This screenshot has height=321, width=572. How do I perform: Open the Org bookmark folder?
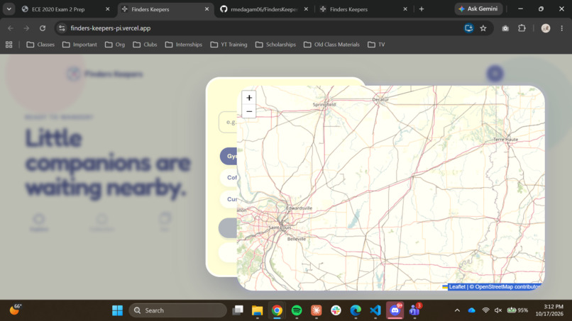point(115,45)
